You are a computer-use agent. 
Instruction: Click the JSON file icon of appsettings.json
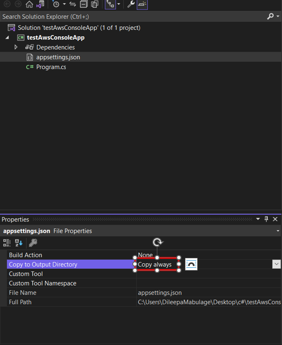coord(29,57)
